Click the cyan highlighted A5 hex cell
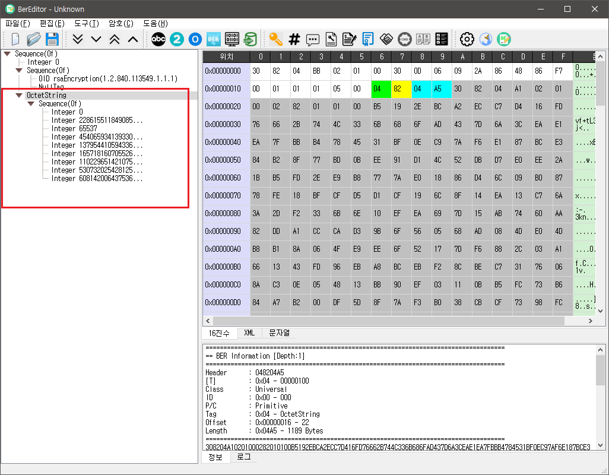This screenshot has height=475, width=609. (442, 88)
